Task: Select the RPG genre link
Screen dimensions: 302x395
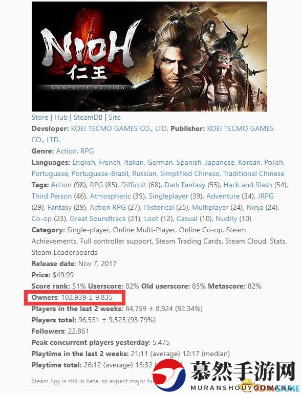Action: click(x=87, y=151)
